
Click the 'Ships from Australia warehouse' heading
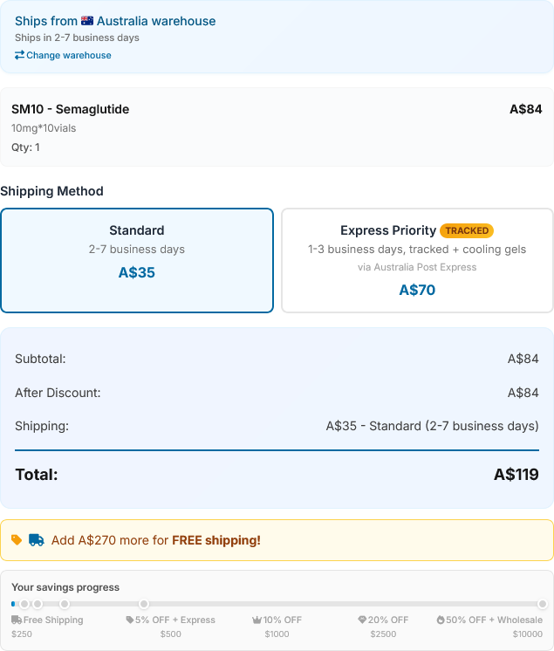115,21
